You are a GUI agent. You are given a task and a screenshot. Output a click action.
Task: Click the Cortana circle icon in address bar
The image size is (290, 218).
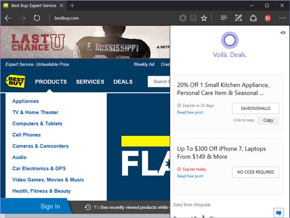click(183, 18)
